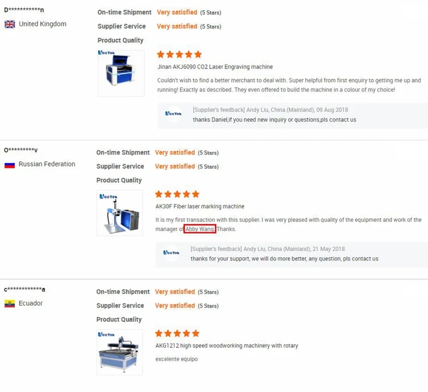Open the fiber laser marking machine thumbnail
This screenshot has height=392, width=428.
click(120, 212)
